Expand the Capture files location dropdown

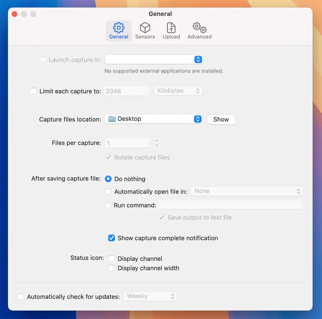198,119
